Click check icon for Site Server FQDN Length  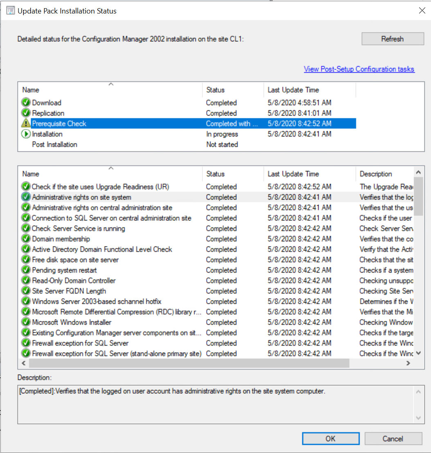tap(26, 291)
